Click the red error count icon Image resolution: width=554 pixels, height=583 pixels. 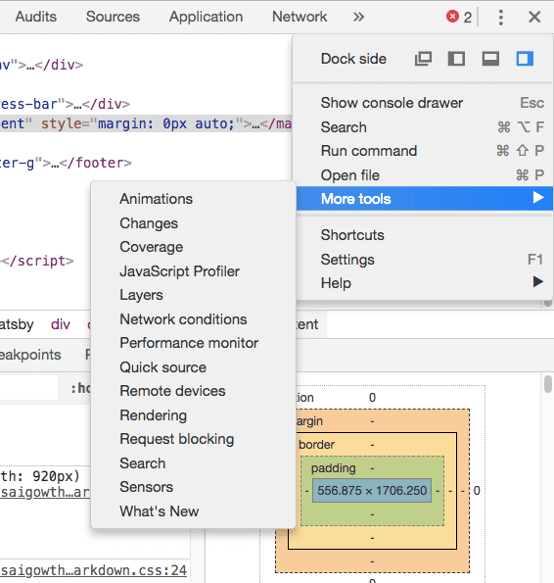coord(452,17)
